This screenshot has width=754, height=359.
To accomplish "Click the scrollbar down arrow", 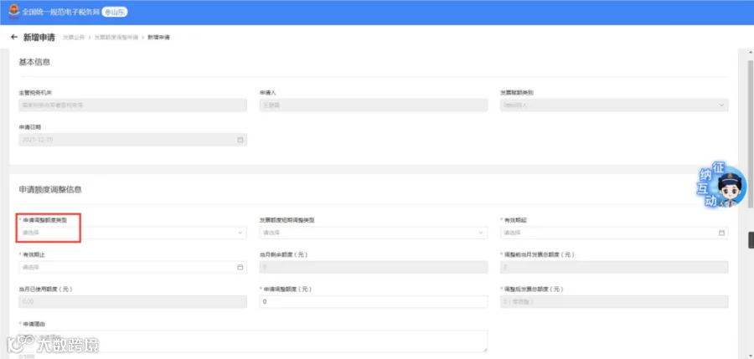I will (x=750, y=355).
